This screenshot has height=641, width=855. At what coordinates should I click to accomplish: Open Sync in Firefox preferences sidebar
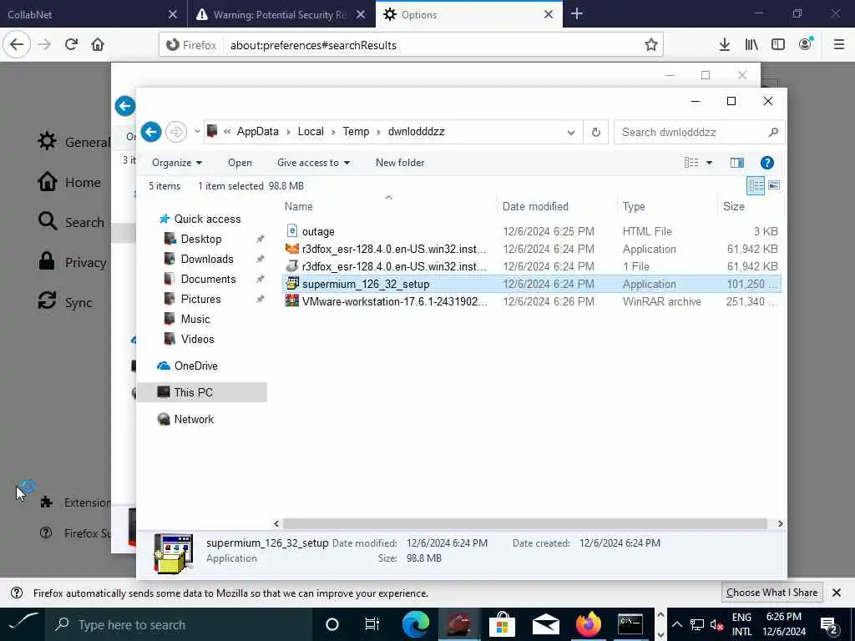(x=65, y=302)
